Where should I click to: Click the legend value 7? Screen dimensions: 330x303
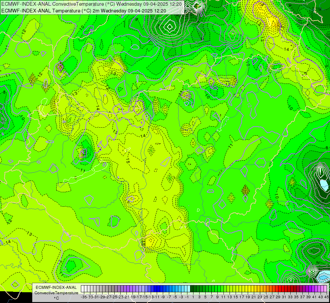coord(211,297)
